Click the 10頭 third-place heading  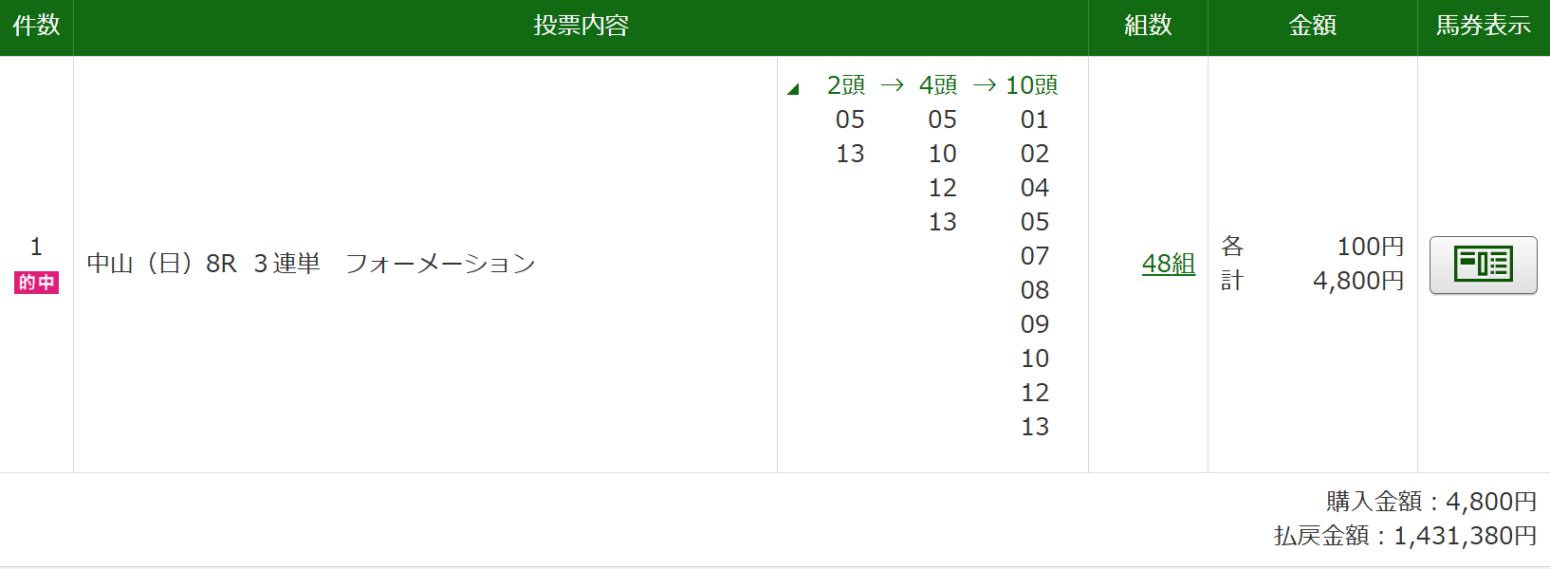coord(1031,85)
